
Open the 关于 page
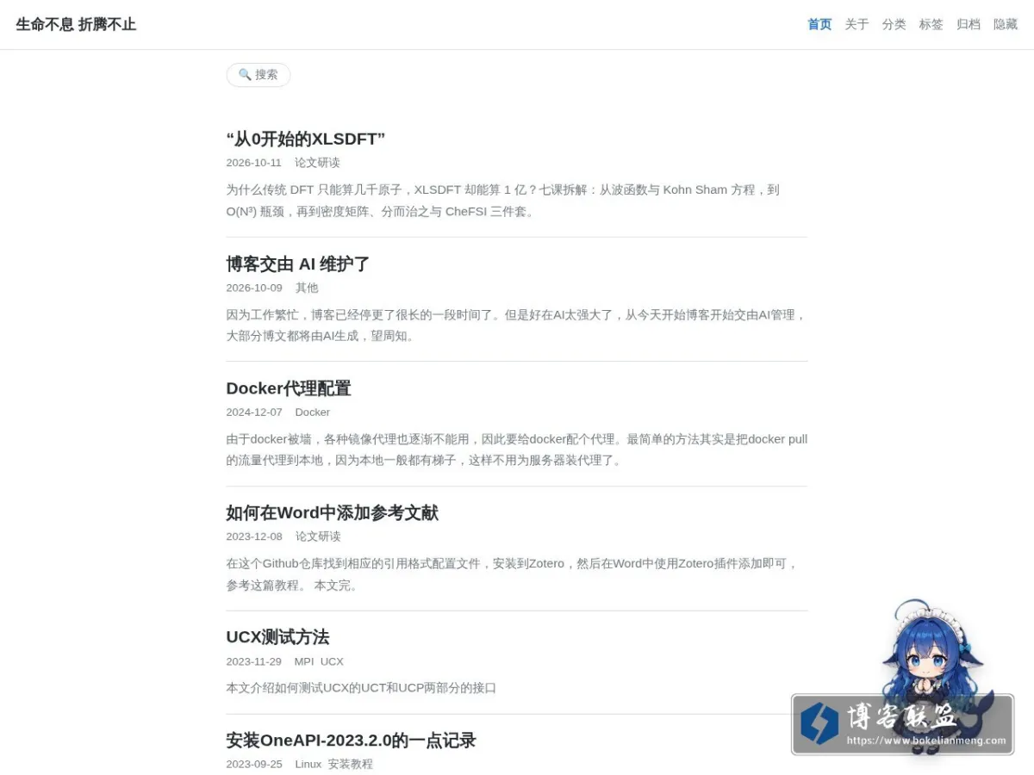pyautogui.click(x=856, y=24)
